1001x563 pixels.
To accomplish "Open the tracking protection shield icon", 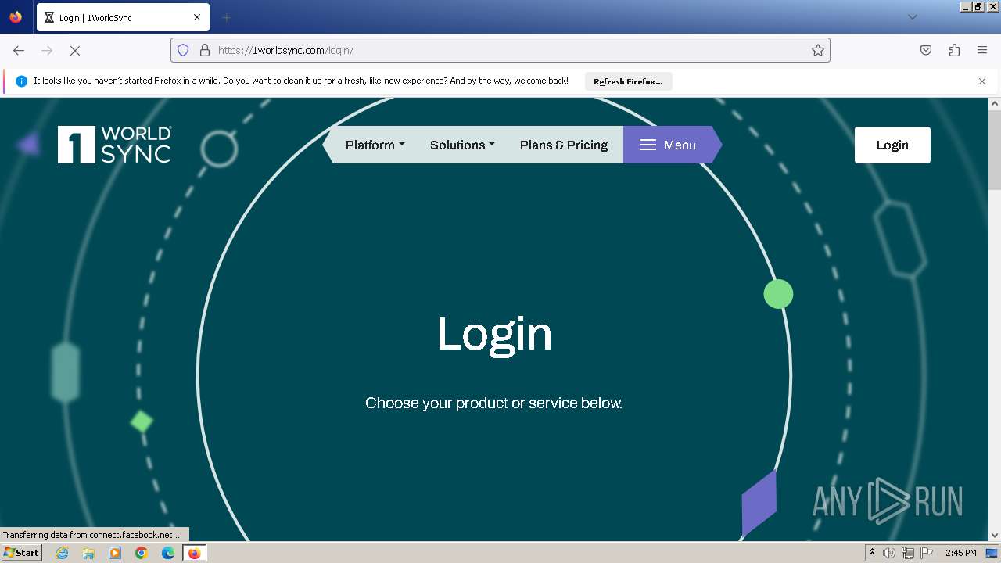I will click(x=183, y=50).
